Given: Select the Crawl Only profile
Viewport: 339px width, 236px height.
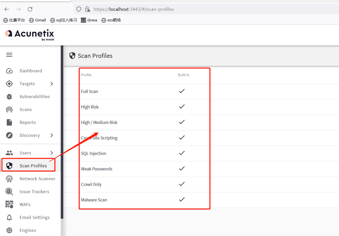Looking at the screenshot, I should click(x=91, y=184).
